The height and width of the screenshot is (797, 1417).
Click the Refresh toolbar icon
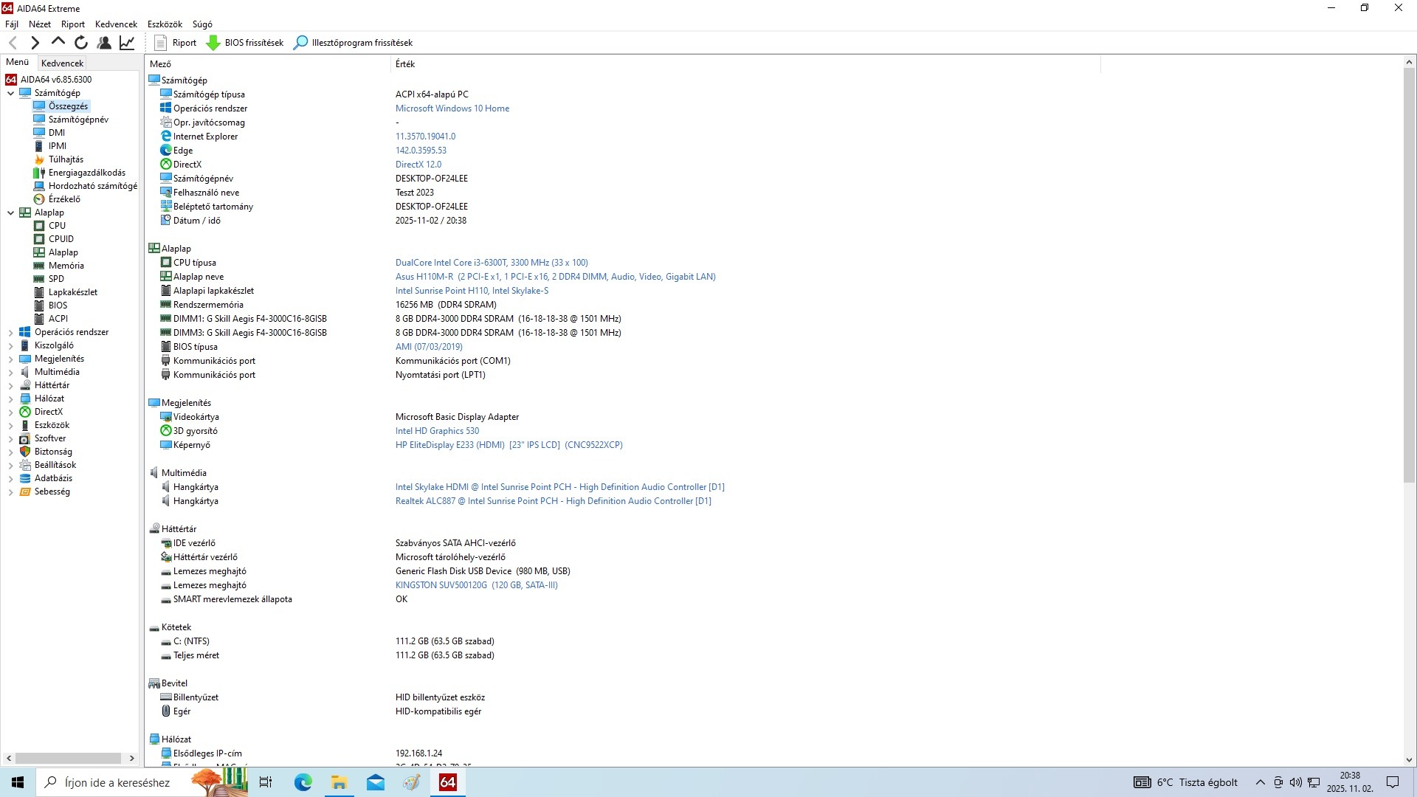pos(81,43)
